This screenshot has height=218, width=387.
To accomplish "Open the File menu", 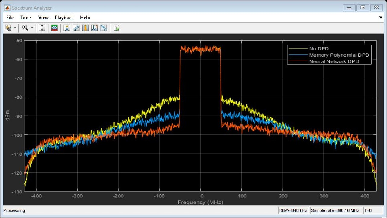I will coord(10,18).
